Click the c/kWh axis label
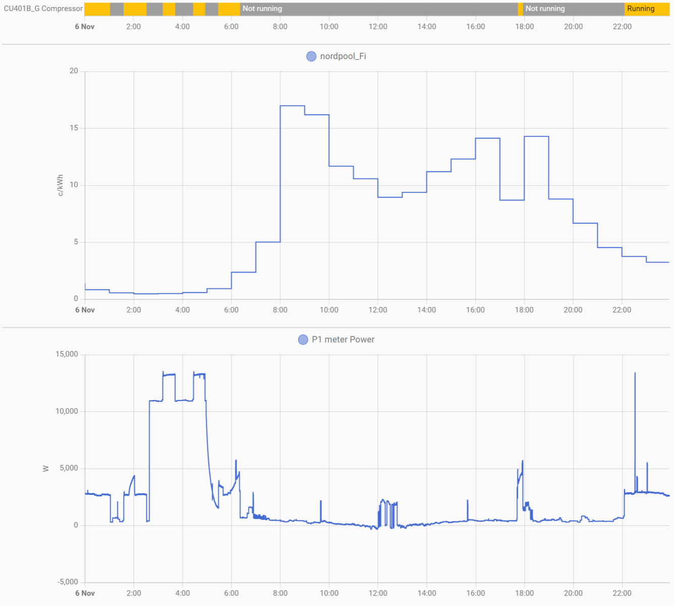Viewport: 674px width, 606px height. coord(60,185)
